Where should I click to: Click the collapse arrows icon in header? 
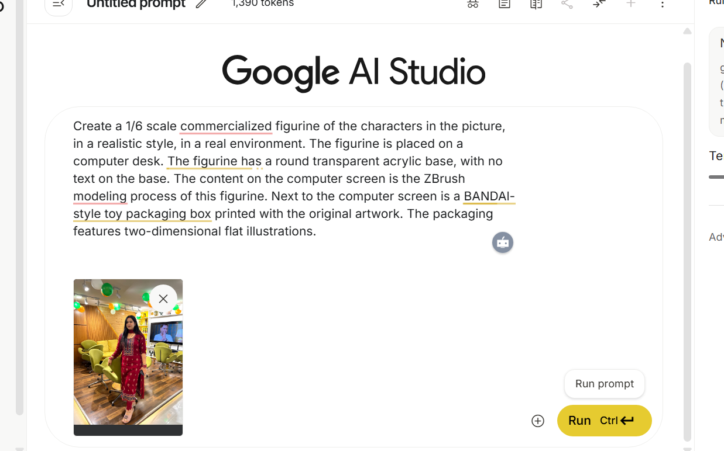click(x=599, y=4)
